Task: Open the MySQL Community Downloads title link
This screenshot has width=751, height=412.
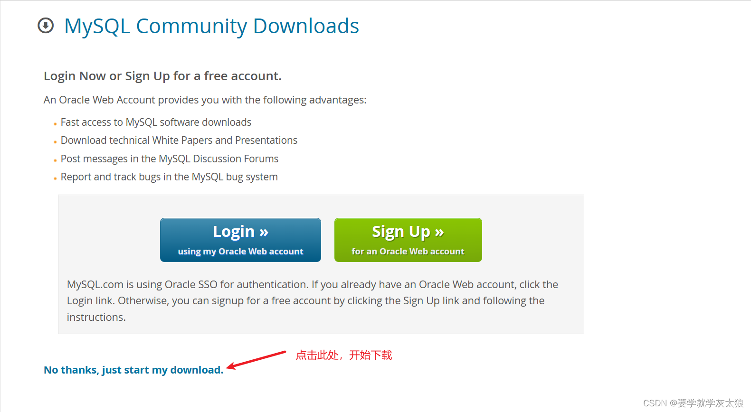Action: [211, 26]
